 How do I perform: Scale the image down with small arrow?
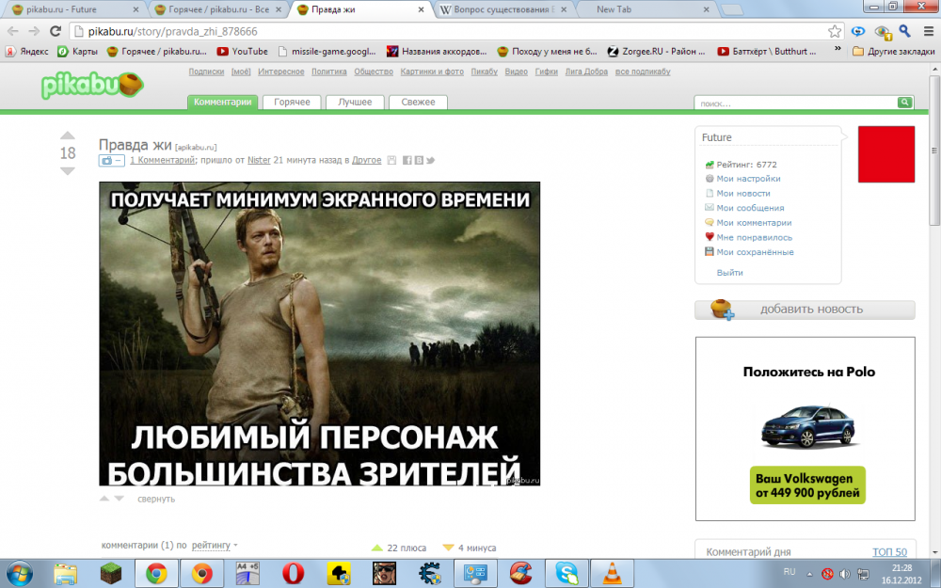pos(119,499)
